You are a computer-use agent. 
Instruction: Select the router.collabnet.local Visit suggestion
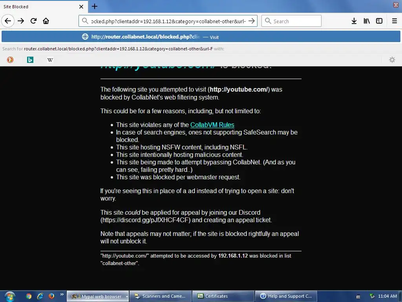[201, 37]
